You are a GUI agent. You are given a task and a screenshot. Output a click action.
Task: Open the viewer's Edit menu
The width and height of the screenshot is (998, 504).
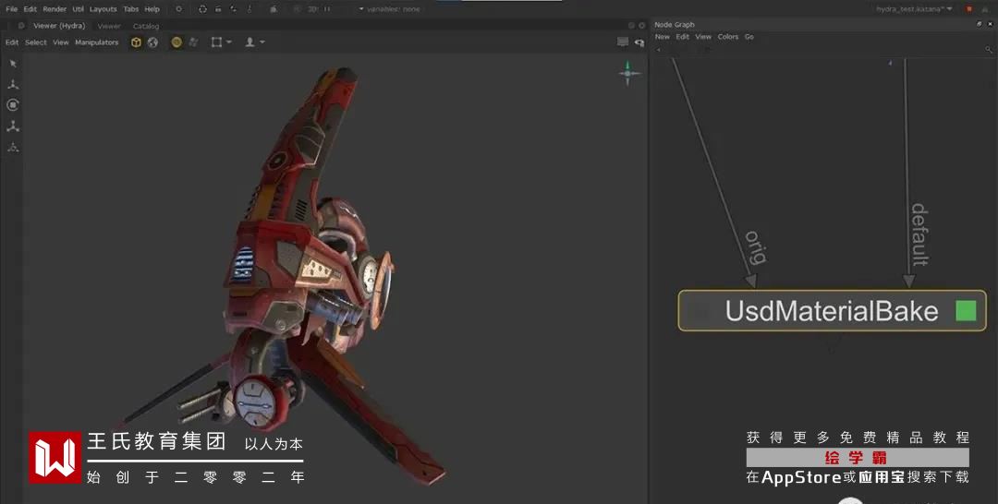(x=12, y=42)
